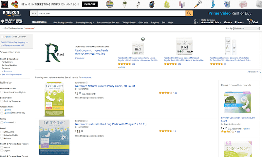
Task: Click the EXPLORE button in banner
Action: coord(90,4)
